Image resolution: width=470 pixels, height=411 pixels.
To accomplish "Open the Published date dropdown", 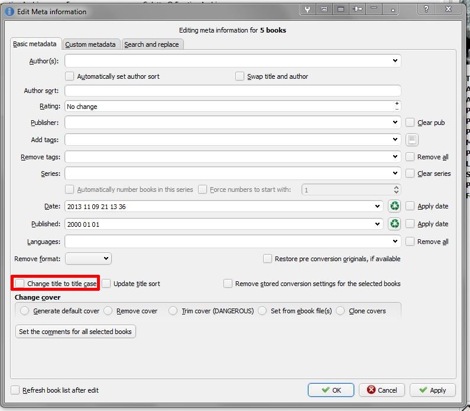I will pos(377,224).
